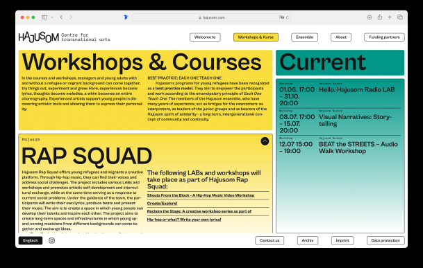
Task: Open Shouts From the Block workshop link
Action: point(201,195)
